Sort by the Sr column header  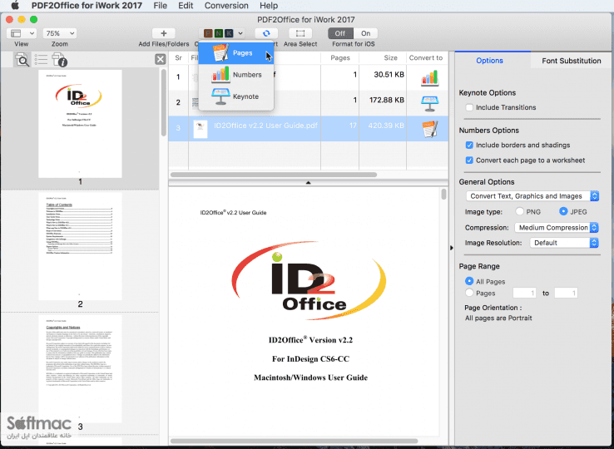[179, 58]
